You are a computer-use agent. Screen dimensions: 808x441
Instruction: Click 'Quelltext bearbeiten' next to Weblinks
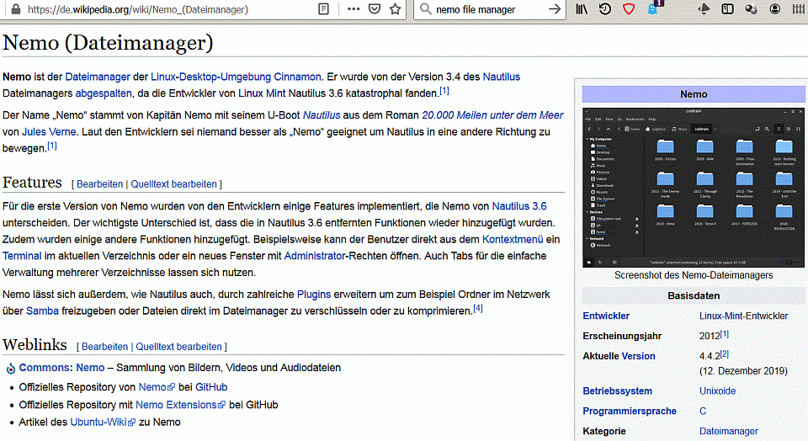point(178,346)
